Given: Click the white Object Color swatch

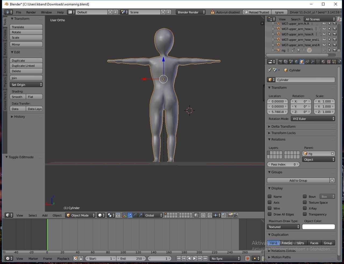Looking at the screenshot, I should [x=318, y=227].
